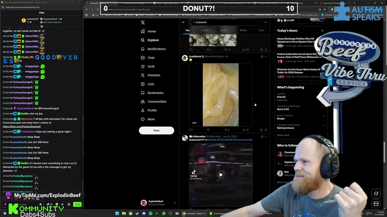This screenshot has height=217, width=387.
Task: Open the emote picker in chat input
Action: (x=40, y=204)
